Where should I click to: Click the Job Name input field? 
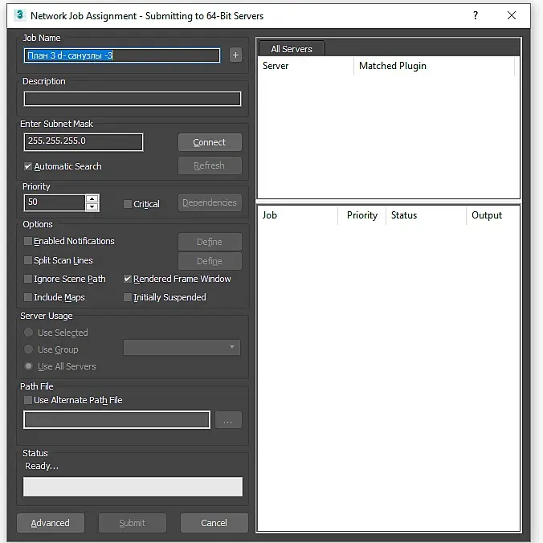[x=122, y=55]
